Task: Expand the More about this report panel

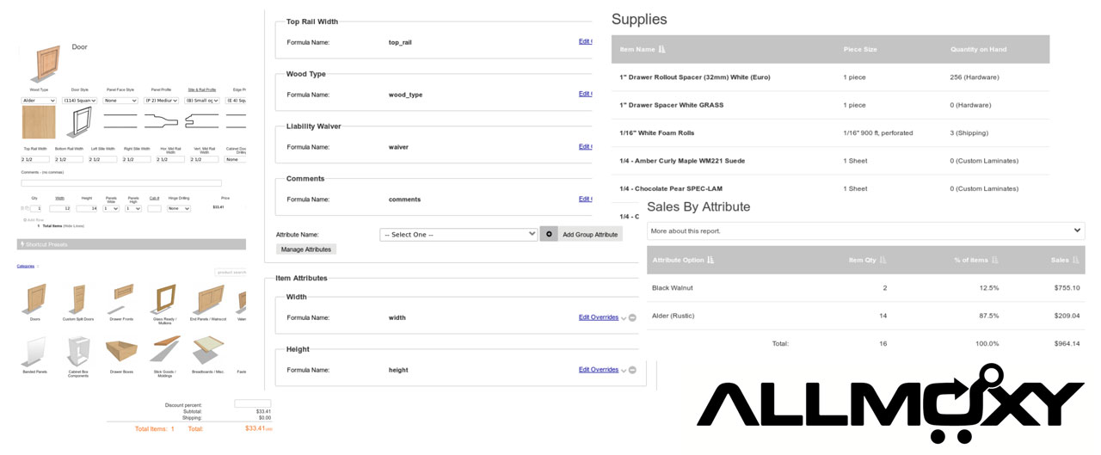Action: 865,231
